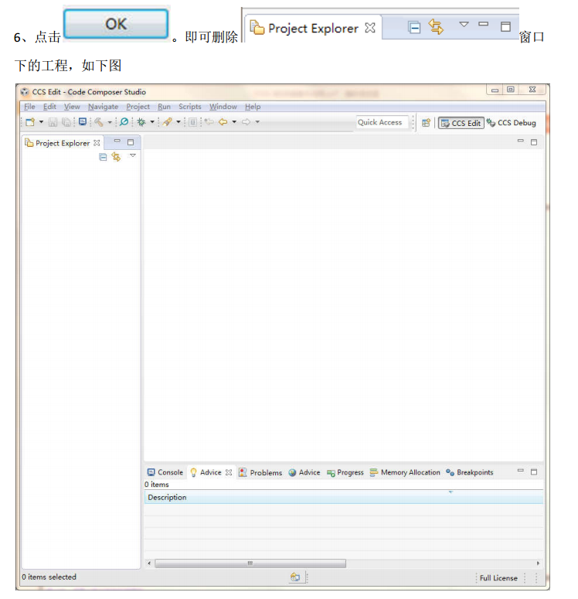Image resolution: width=578 pixels, height=599 pixels.
Task: Click into the Quick Access field
Action: (x=382, y=123)
